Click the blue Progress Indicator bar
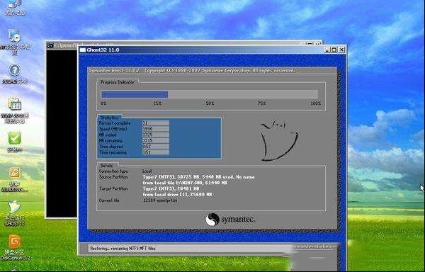The height and width of the screenshot is (272, 425). [135, 94]
